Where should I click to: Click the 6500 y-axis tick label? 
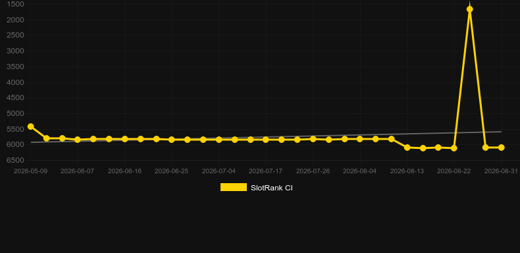15,160
